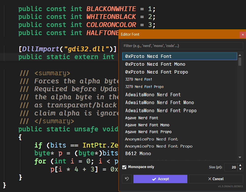Pick Agave Nerd Font Mono

(180, 125)
